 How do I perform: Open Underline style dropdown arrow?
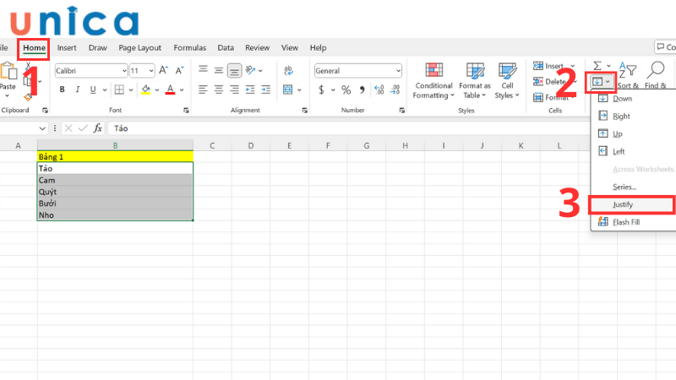point(104,90)
